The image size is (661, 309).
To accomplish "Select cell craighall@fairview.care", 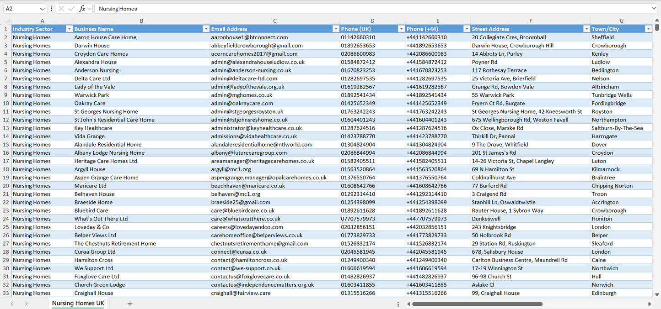I will click(x=274, y=293).
